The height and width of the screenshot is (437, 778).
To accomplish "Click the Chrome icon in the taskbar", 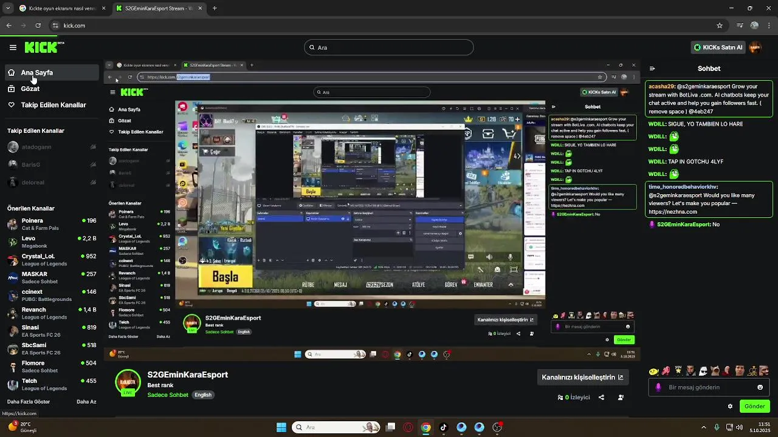I will pyautogui.click(x=426, y=427).
